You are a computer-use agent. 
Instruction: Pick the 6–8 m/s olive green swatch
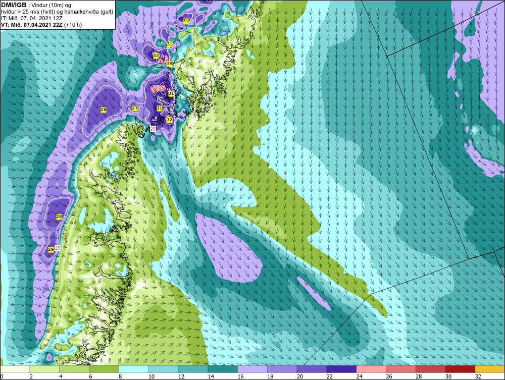coord(104,369)
